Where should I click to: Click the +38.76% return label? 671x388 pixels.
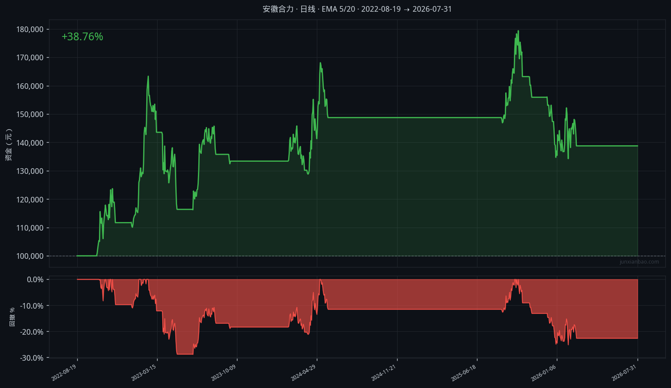[x=82, y=37]
